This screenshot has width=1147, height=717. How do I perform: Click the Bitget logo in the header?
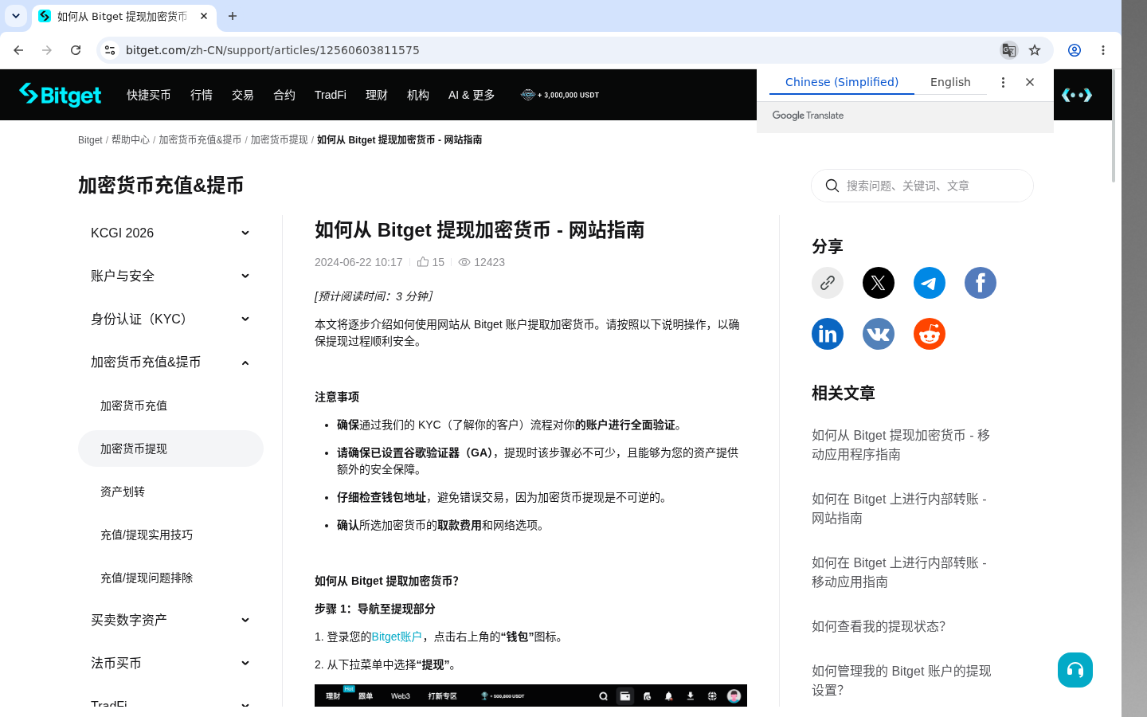coord(61,95)
